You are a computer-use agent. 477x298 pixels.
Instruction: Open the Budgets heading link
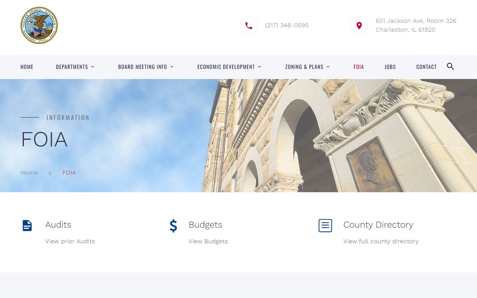point(205,225)
